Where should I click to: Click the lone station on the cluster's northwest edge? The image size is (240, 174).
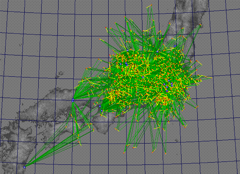coord(110,55)
